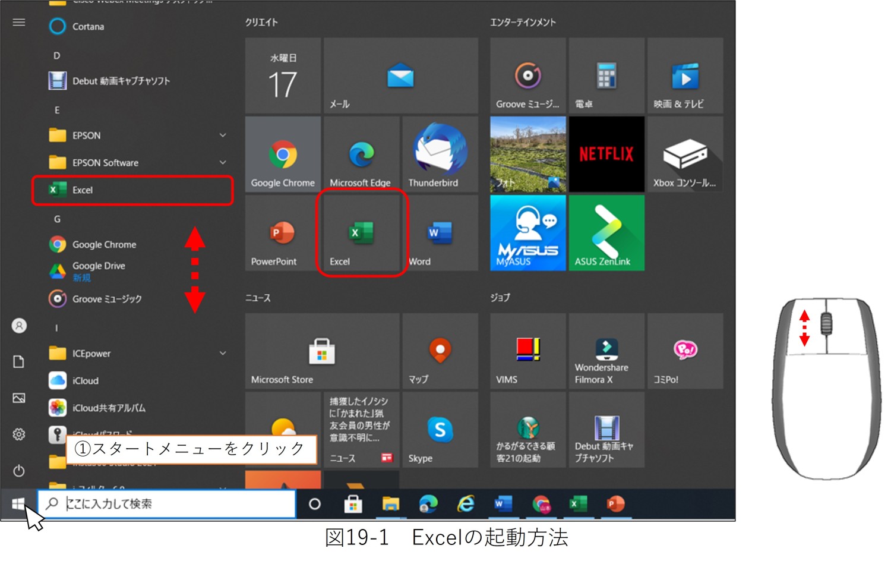
Task: Open Microsoft Store from the taskbar
Action: tap(353, 505)
